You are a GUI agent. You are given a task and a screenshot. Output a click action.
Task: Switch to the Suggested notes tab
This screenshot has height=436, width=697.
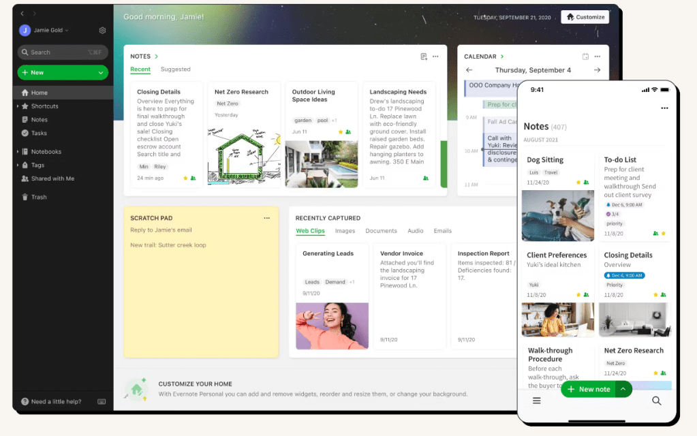[175, 69]
